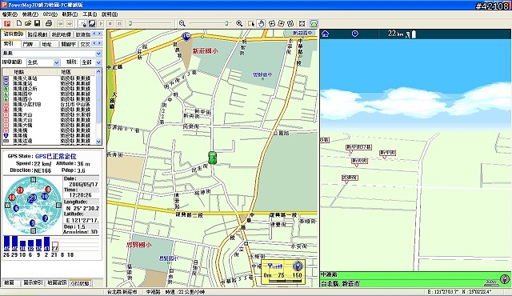Image resolution: width=512 pixels, height=296 pixels.
Task: Stop track playback with the stop button
Action: click(x=110, y=23)
